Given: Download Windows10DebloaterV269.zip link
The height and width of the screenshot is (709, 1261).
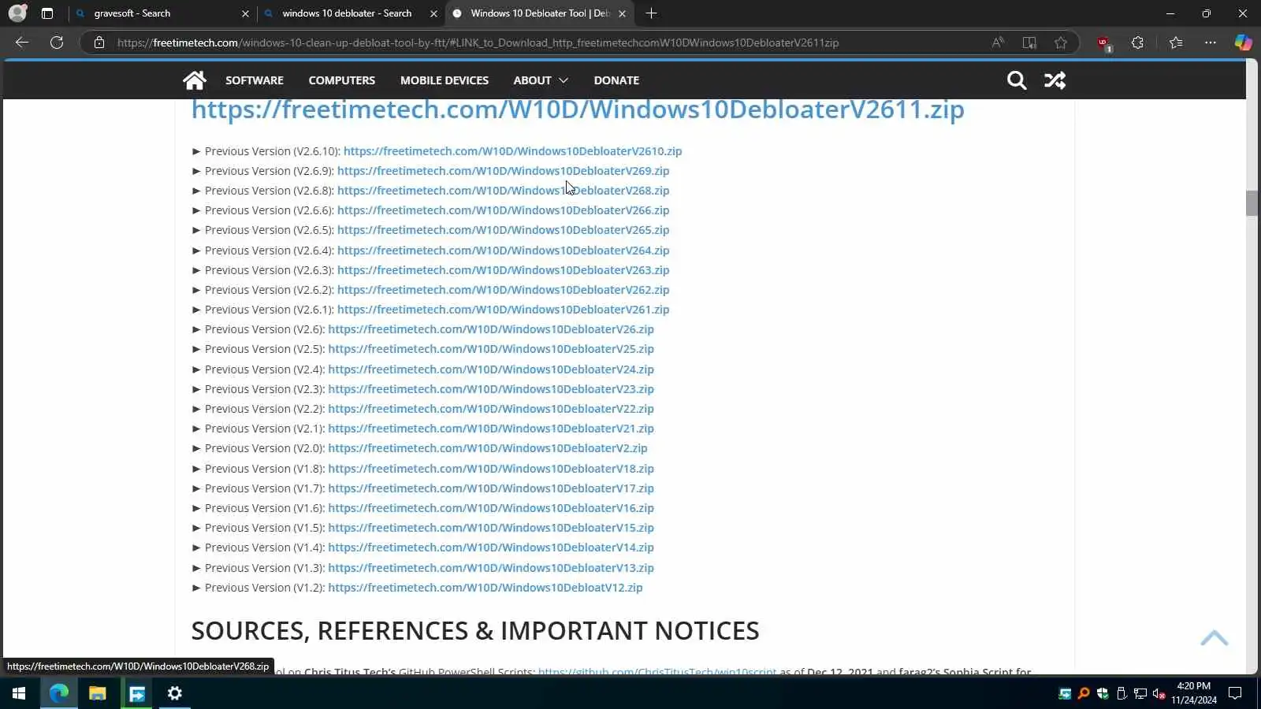Looking at the screenshot, I should 504,171.
